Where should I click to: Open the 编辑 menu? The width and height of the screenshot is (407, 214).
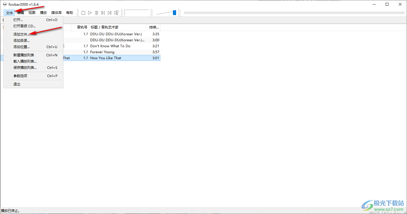(x=21, y=13)
